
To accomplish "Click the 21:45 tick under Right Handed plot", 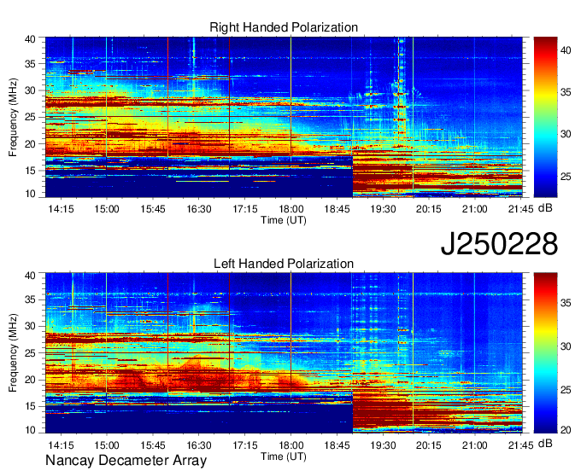I will (x=520, y=209).
